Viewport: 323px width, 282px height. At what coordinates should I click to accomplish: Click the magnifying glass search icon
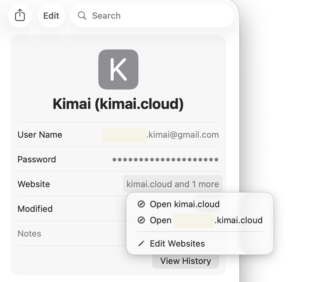coord(82,15)
